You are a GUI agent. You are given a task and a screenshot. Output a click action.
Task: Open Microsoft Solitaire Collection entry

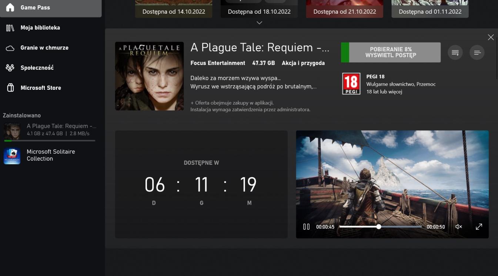click(x=50, y=155)
